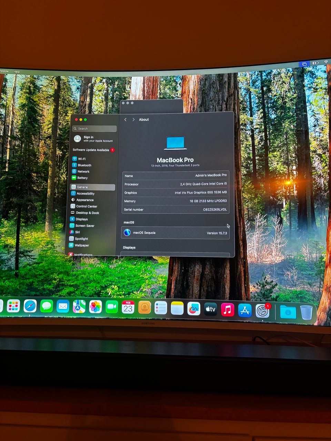The height and width of the screenshot is (441, 331).
Task: Click the macOS Sequoia globe icon
Action: pos(127,233)
